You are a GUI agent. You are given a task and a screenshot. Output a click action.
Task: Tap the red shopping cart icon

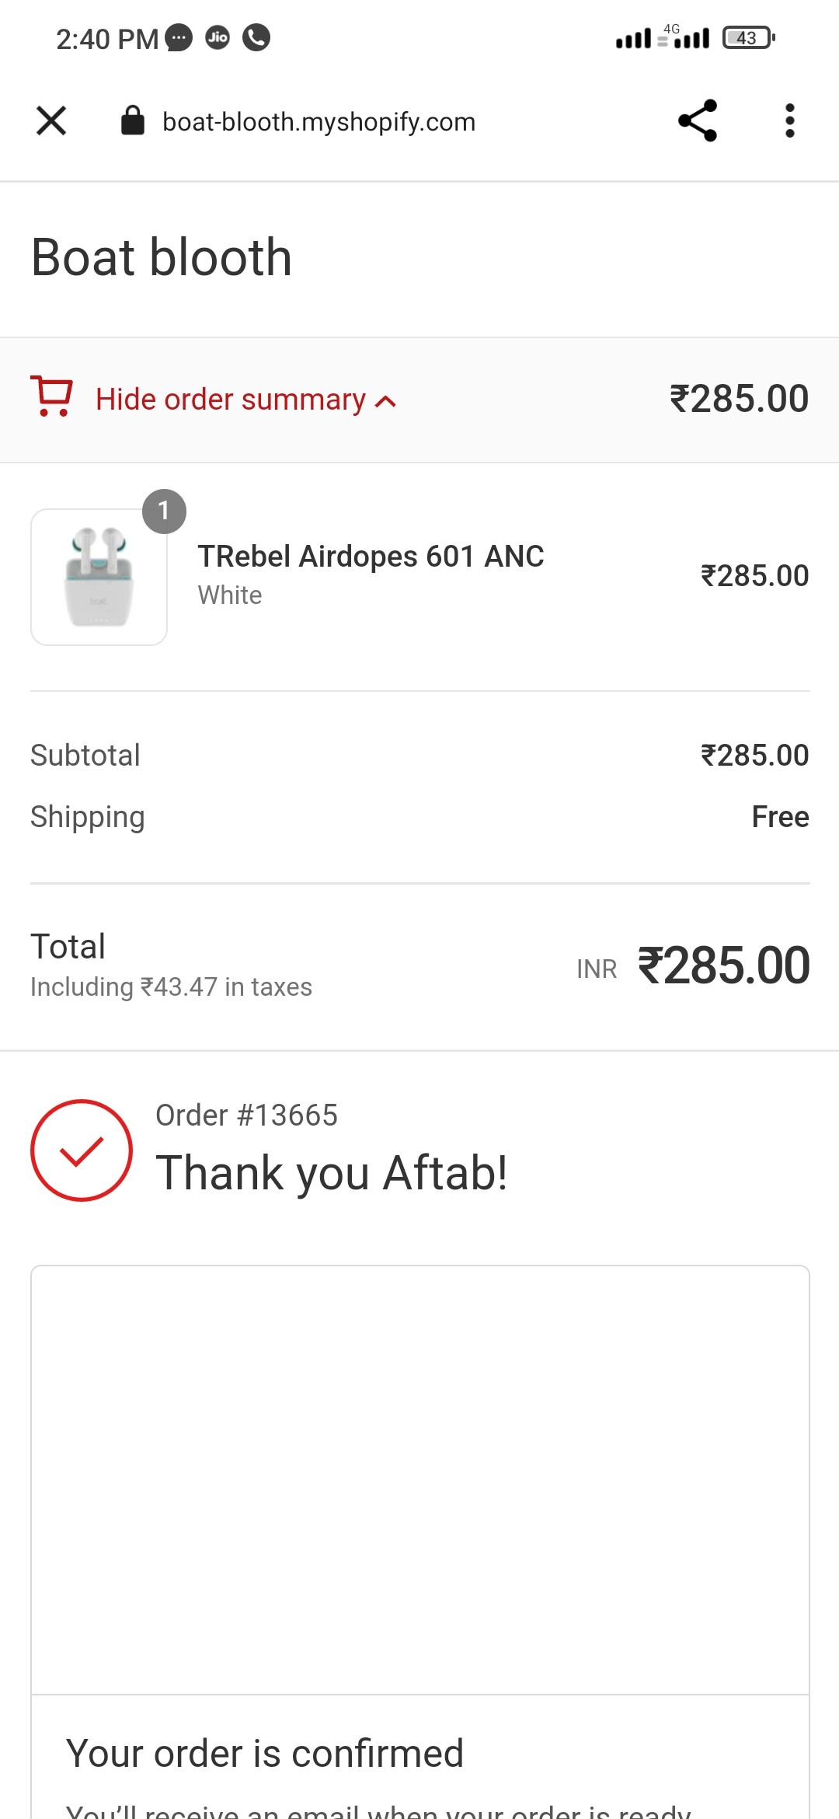click(x=51, y=396)
